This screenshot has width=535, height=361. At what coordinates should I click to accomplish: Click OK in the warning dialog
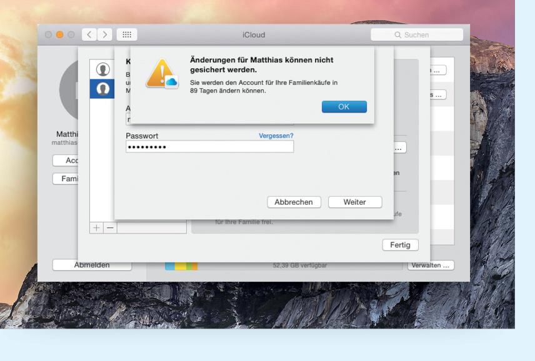pyautogui.click(x=344, y=107)
